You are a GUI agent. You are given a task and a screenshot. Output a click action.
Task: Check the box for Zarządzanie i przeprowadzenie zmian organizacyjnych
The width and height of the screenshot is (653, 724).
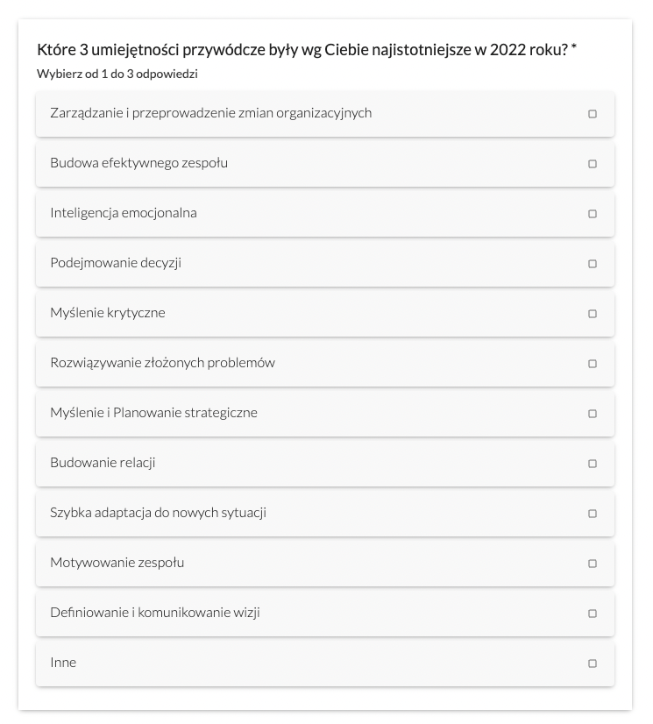(x=592, y=114)
